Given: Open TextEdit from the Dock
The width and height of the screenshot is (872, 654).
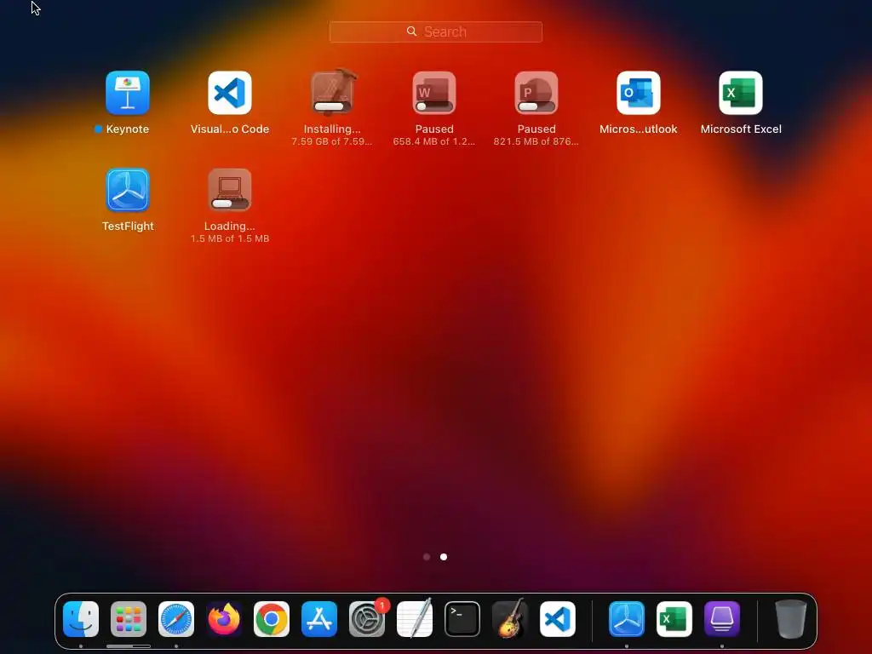Looking at the screenshot, I should pos(415,619).
